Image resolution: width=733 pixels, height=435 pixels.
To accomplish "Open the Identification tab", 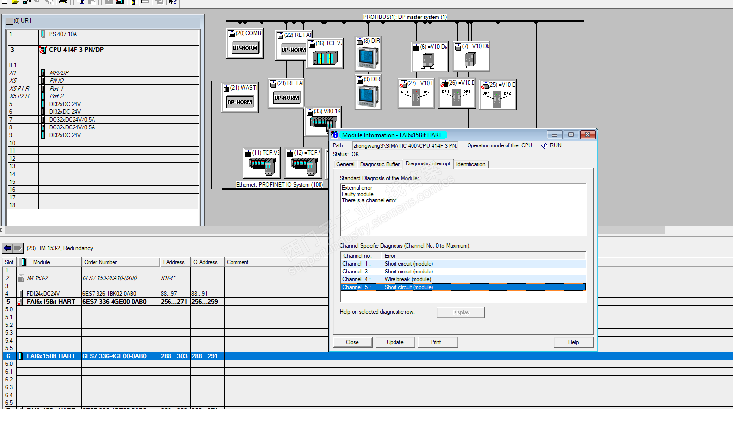I will (471, 164).
